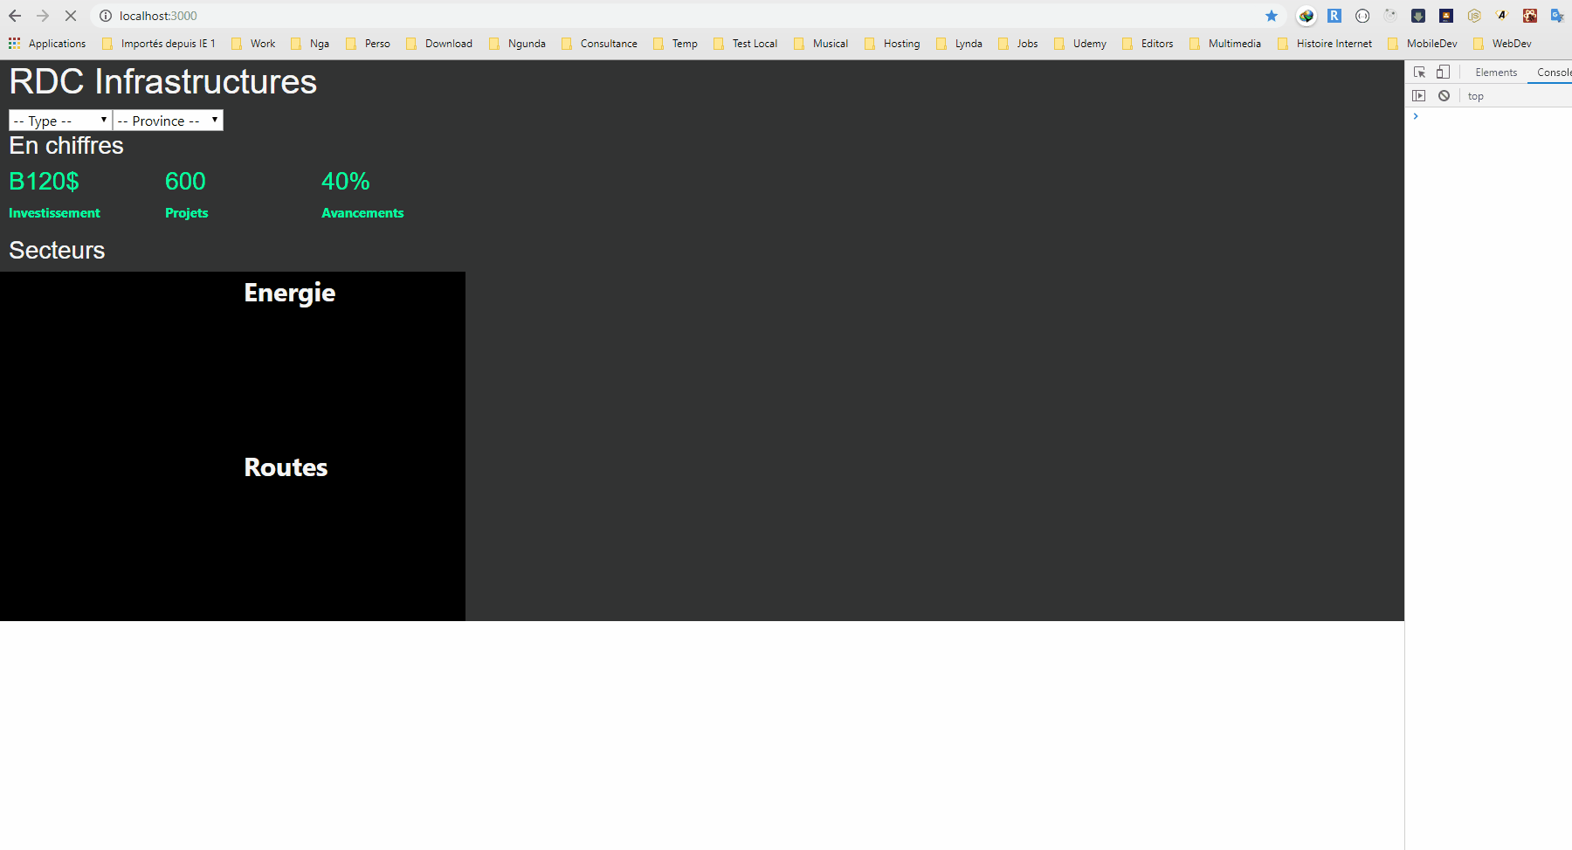Image resolution: width=1572 pixels, height=850 pixels.
Task: Open the Udemy bookmark folder
Action: point(1080,44)
